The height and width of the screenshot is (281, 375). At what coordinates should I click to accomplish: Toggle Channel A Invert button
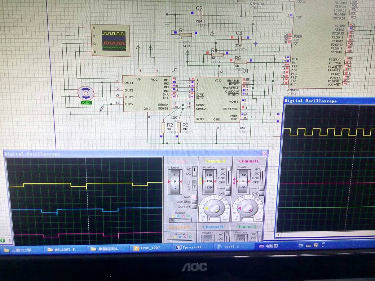coord(228,188)
